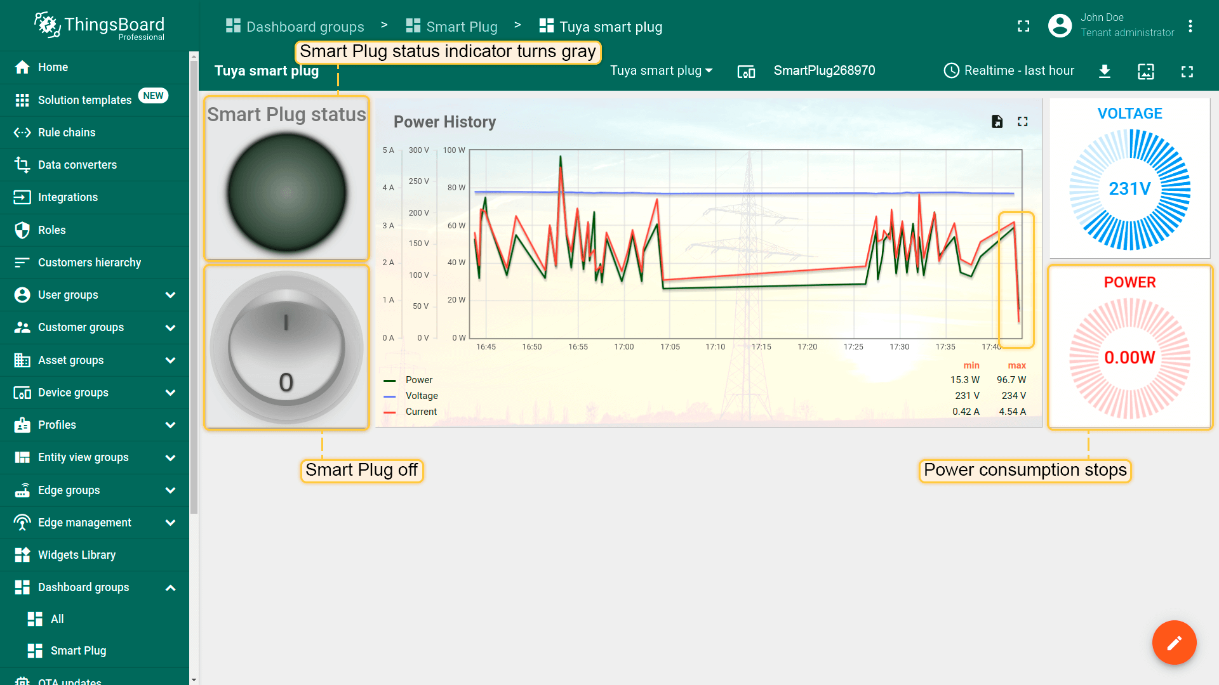Toggle Voltage series in chart legend
Screen dimensions: 1219x685
tap(422, 396)
